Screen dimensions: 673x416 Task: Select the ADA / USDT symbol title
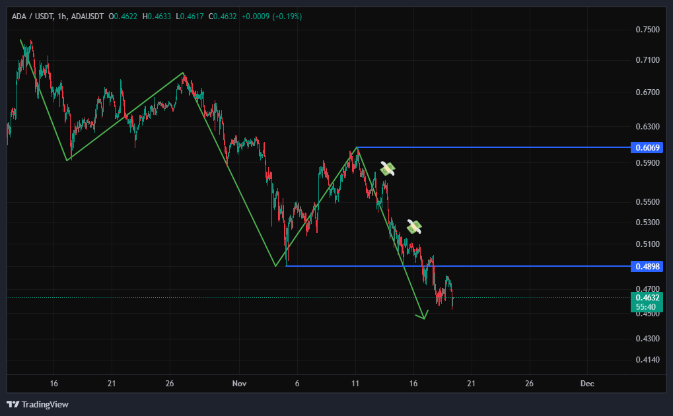pyautogui.click(x=33, y=17)
